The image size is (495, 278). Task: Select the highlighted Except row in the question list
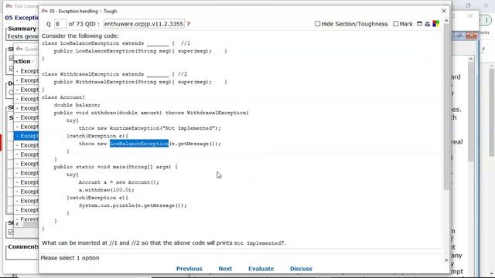click(26, 136)
